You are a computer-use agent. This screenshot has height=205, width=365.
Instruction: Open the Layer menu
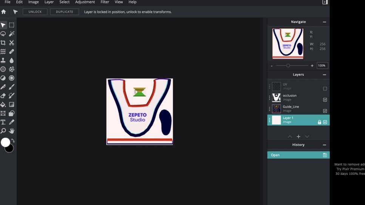(49, 2)
